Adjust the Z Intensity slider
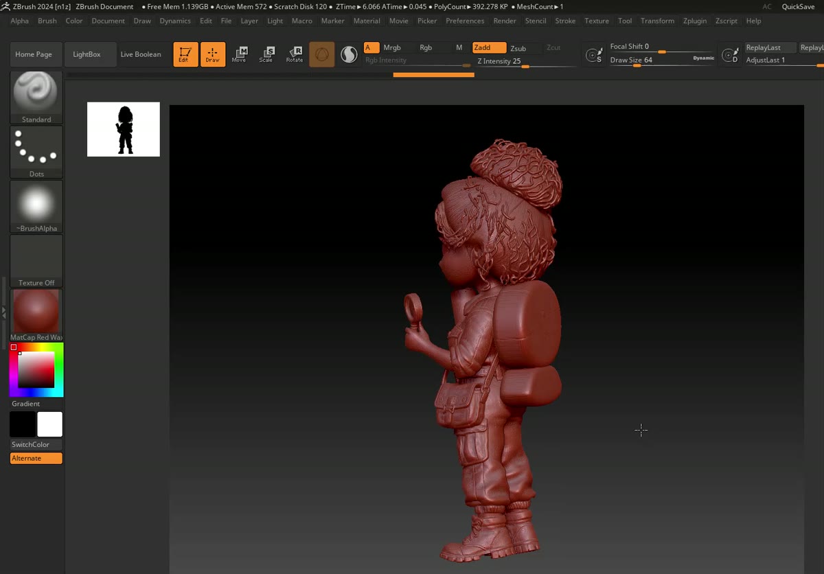This screenshot has width=824, height=574. coord(525,61)
